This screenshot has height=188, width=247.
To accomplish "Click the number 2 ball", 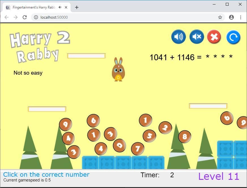I will (165, 128).
